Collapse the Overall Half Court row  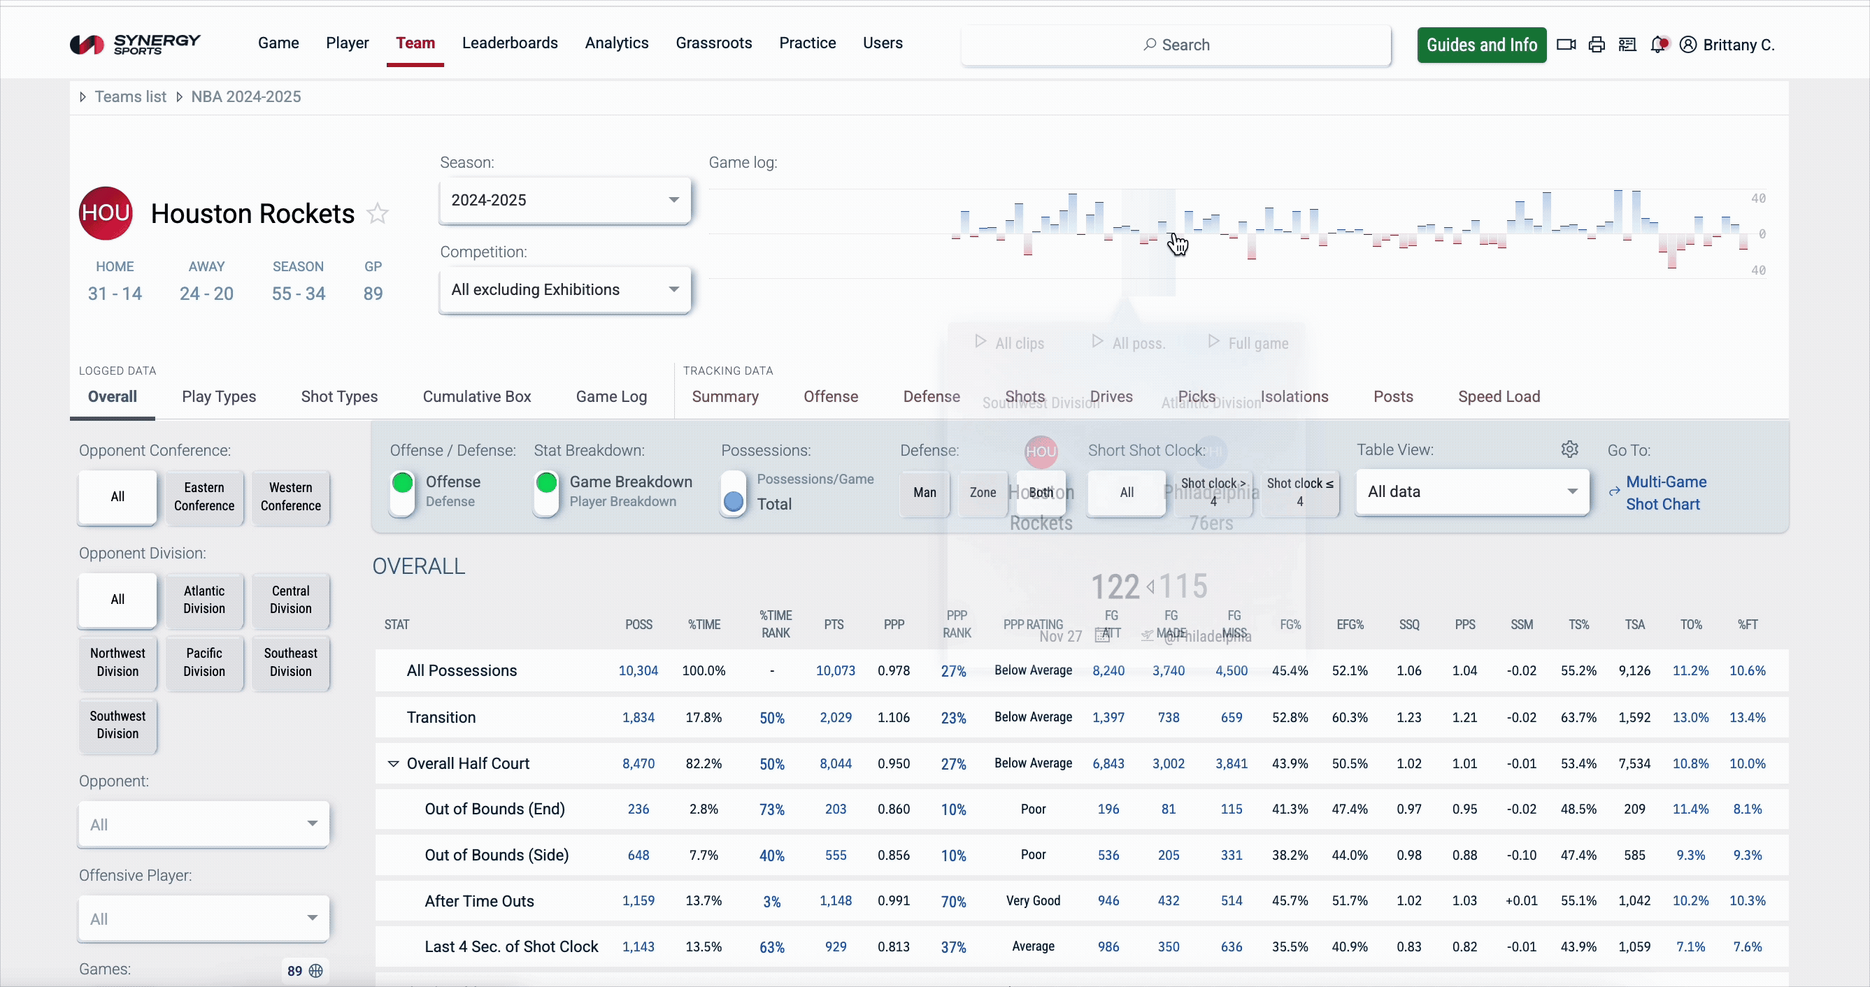point(394,763)
